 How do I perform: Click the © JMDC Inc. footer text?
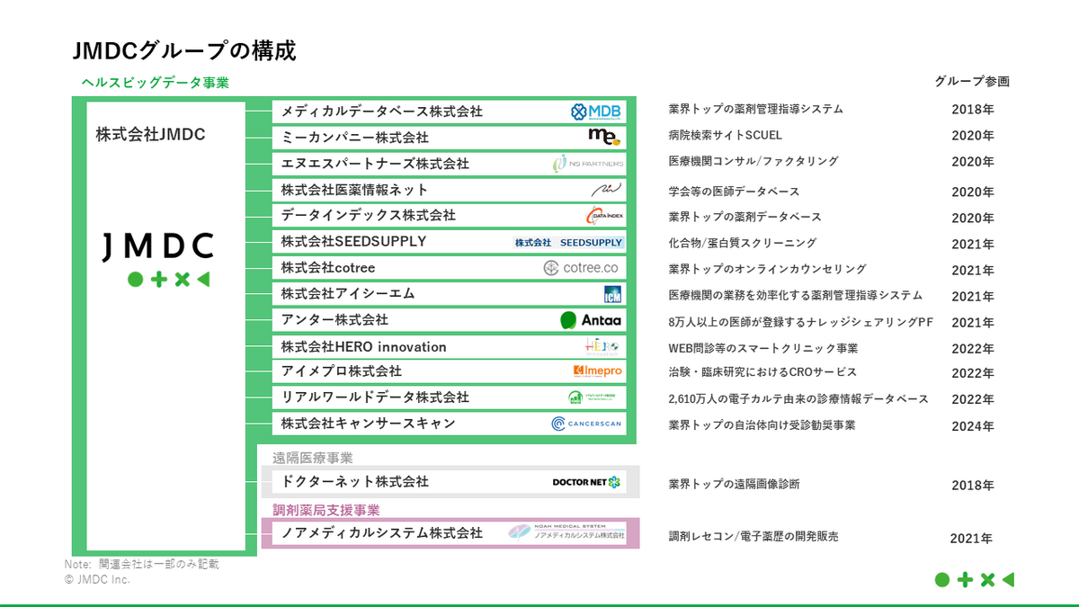point(99,580)
